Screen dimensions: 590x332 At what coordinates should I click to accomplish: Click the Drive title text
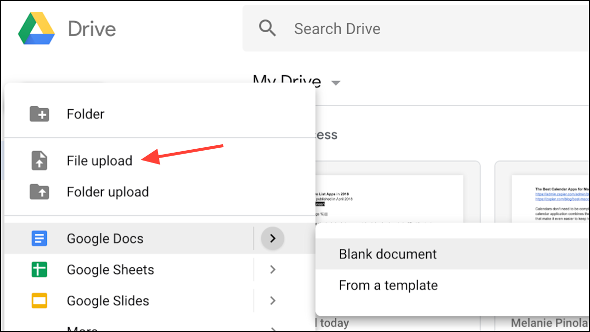click(92, 29)
